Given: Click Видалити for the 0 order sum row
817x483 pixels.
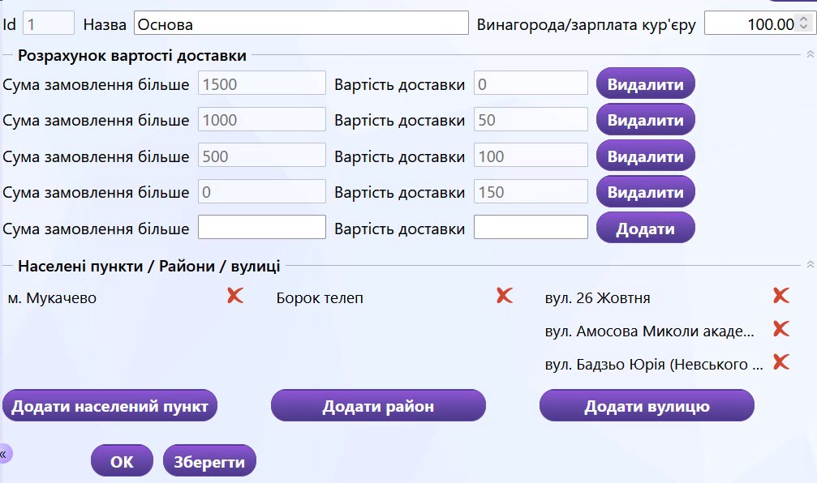Looking at the screenshot, I should point(646,192).
